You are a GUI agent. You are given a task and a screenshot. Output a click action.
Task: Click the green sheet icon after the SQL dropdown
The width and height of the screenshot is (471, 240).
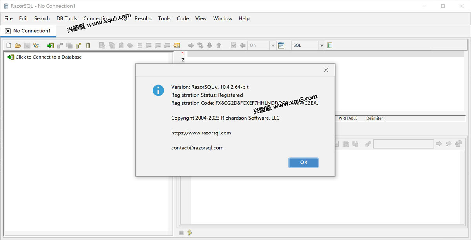(330, 45)
